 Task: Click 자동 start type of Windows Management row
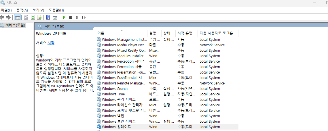point(181,39)
